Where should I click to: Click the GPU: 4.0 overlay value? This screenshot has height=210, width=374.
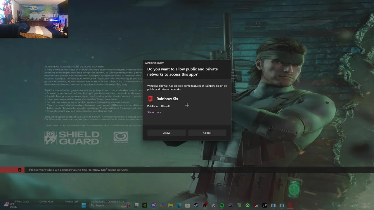(46, 202)
